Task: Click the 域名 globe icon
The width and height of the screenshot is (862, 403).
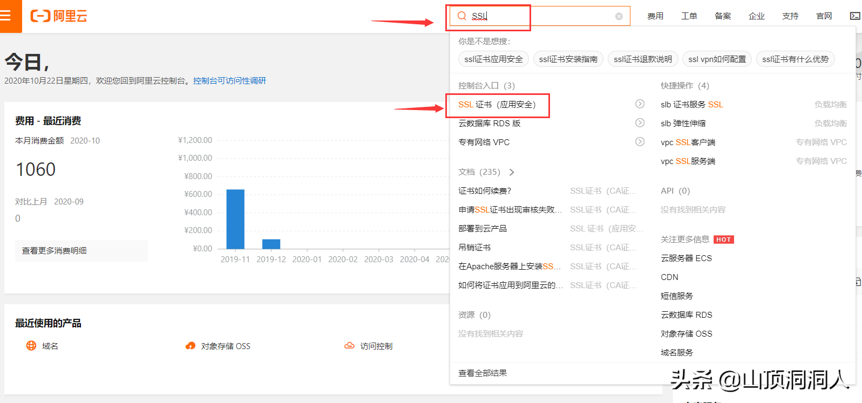Action: pyautogui.click(x=31, y=346)
